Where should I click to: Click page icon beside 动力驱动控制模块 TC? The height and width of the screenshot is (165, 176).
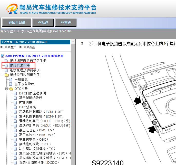point(15,149)
